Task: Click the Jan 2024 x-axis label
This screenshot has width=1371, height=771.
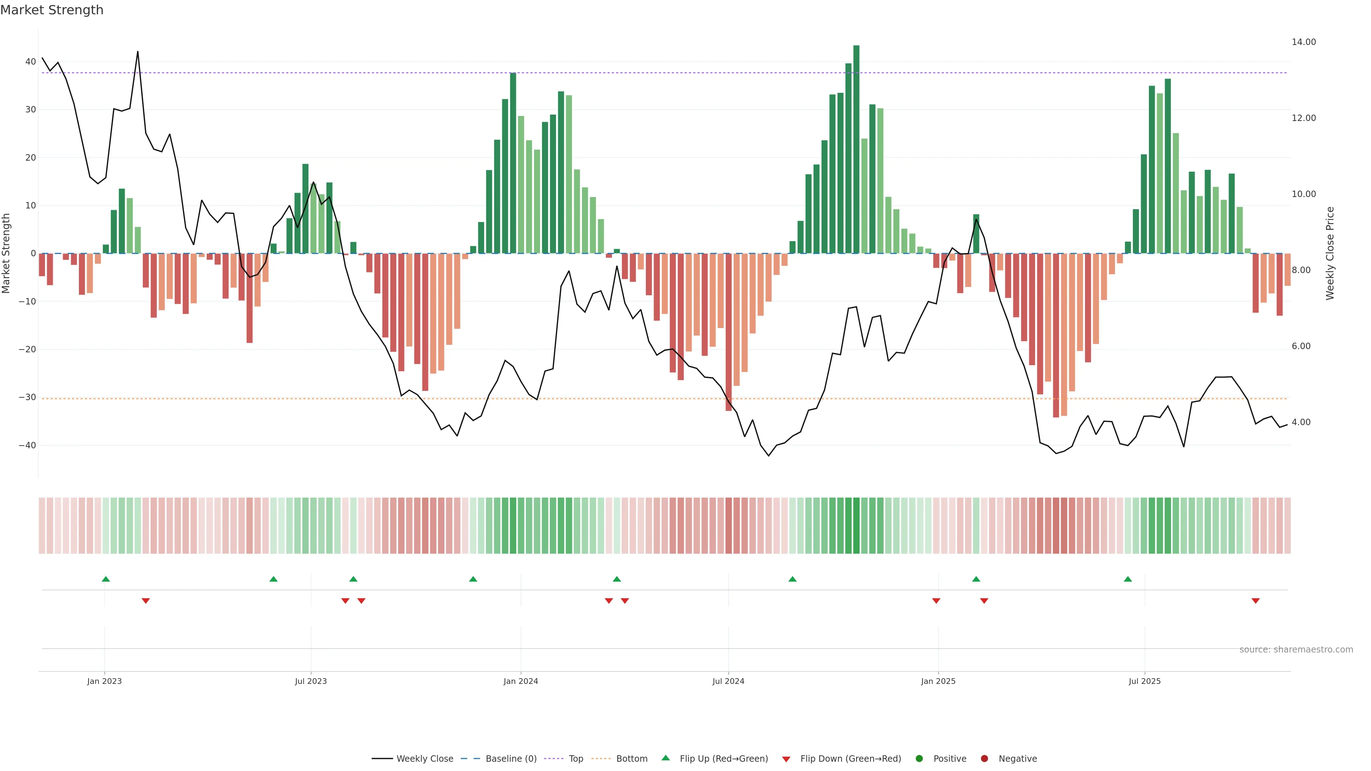Action: [x=521, y=681]
